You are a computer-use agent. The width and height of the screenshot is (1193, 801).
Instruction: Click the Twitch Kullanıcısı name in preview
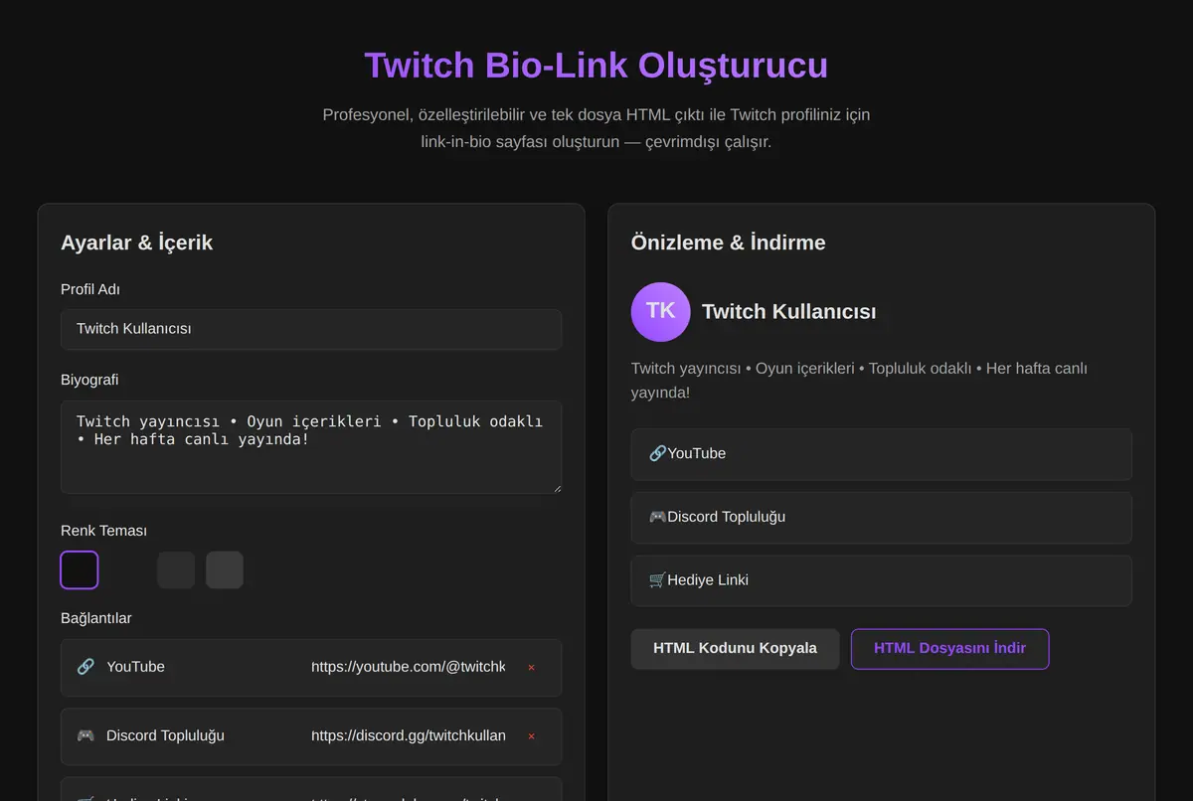coord(789,311)
